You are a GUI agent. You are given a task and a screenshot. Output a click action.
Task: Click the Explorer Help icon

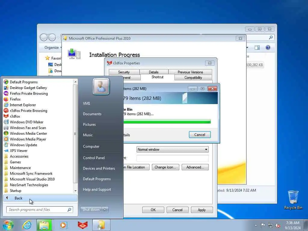pos(268,47)
